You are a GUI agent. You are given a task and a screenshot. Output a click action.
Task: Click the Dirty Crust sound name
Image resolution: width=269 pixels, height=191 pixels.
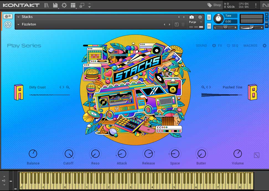point(37,87)
